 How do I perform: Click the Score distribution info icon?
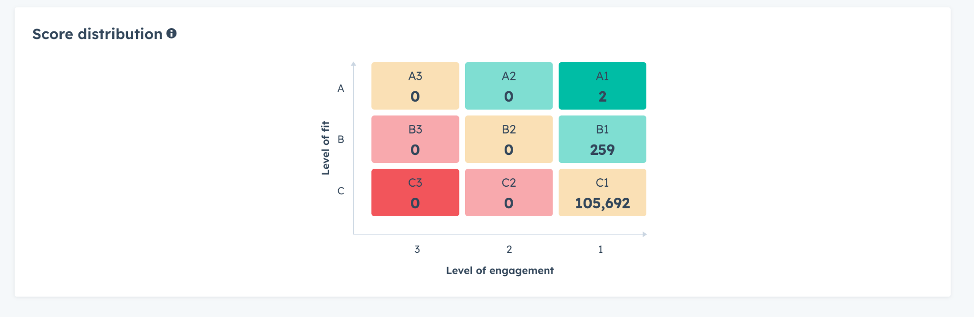[172, 34]
